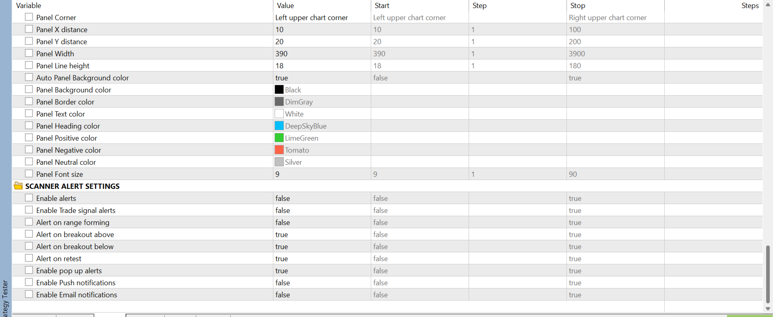Collapse the SCANNER ALERT SETTINGS folder icon
This screenshot has height=317, width=773.
point(18,186)
